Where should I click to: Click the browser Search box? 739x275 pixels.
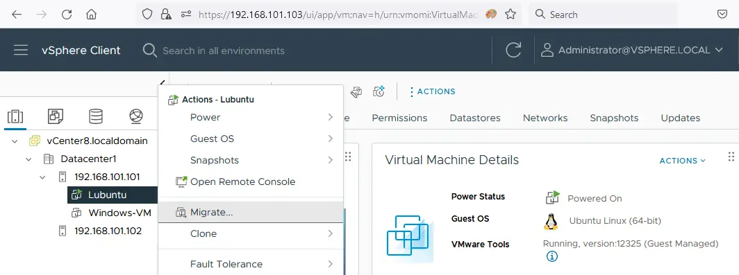coord(604,15)
